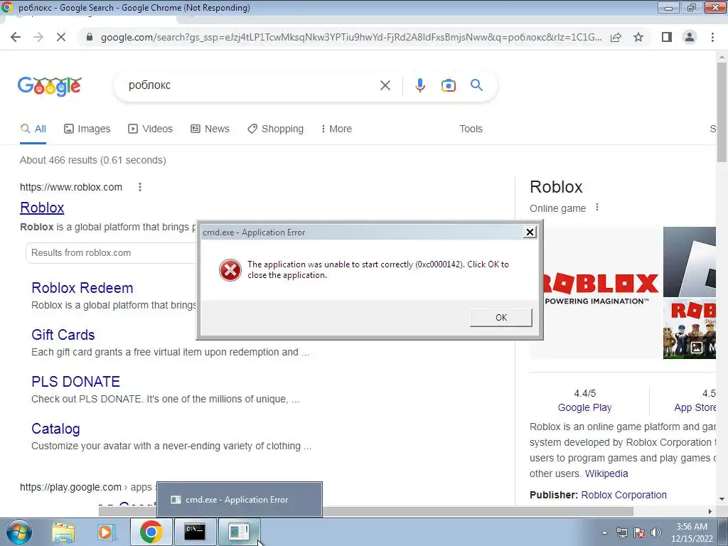The height and width of the screenshot is (546, 728).
Task: Open the Catalog link
Action: [55, 429]
